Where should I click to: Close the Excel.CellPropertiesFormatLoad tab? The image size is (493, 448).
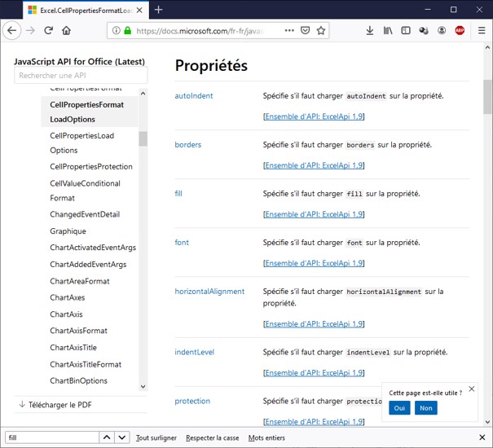139,10
